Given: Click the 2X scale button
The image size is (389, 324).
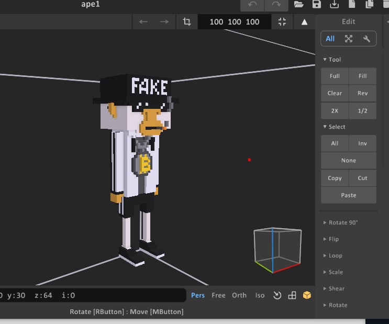Looking at the screenshot, I should pos(335,111).
